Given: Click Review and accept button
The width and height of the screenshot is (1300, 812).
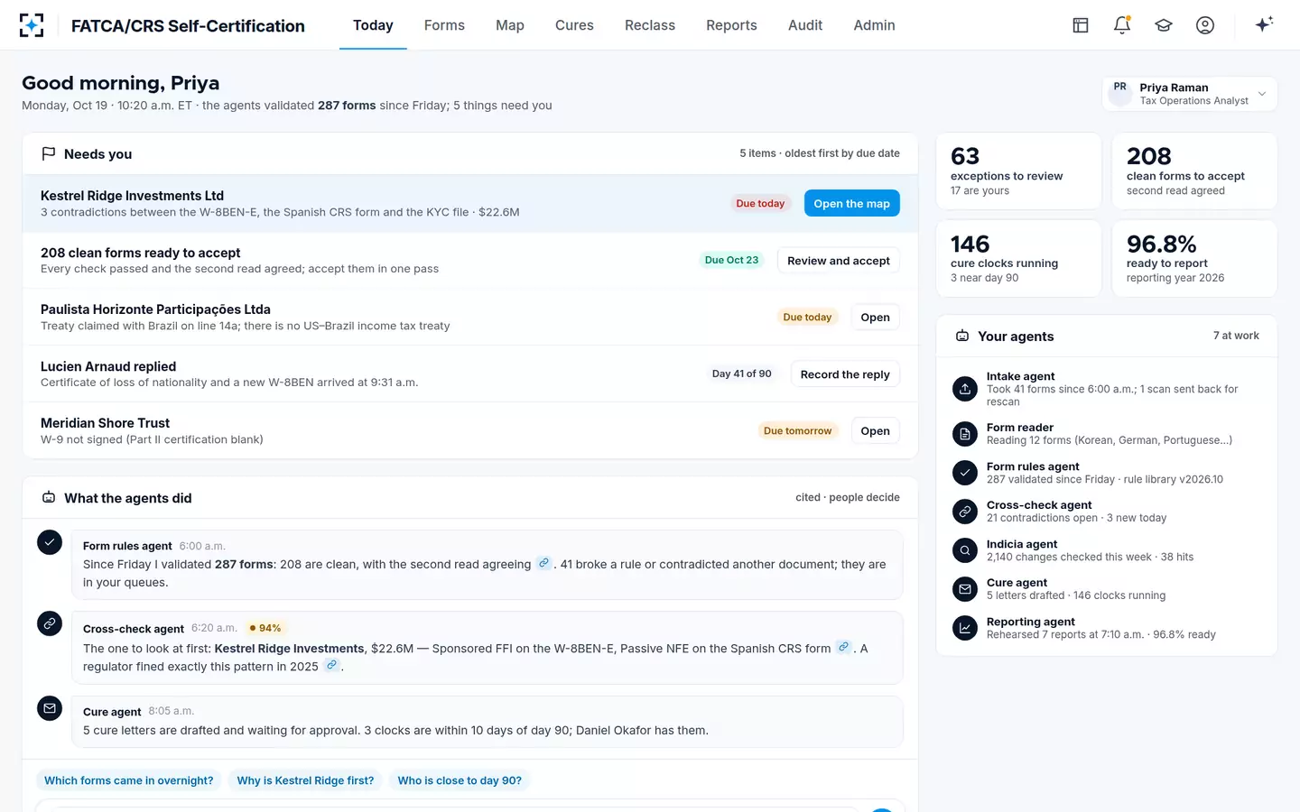Looking at the screenshot, I should tap(838, 261).
